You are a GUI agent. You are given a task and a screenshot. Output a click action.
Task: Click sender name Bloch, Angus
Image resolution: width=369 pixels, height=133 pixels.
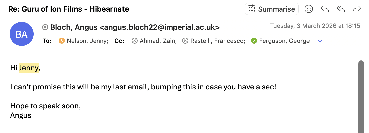[x=74, y=27]
